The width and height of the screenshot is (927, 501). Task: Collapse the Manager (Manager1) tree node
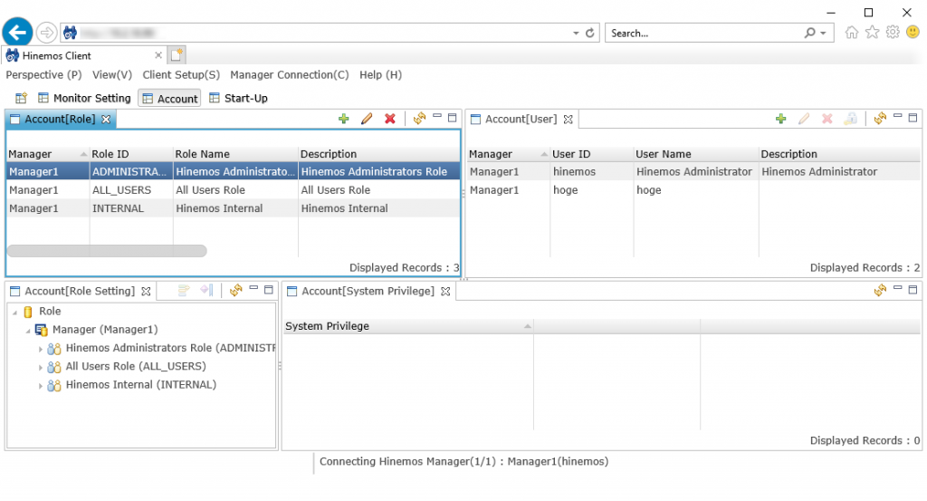click(28, 331)
